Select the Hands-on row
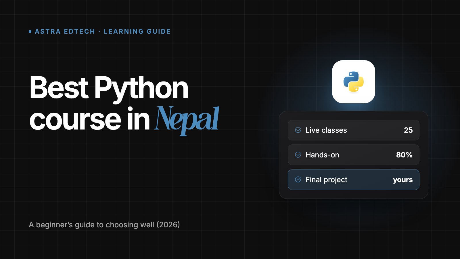Screen dimensions: 460x259 [x=354, y=155]
